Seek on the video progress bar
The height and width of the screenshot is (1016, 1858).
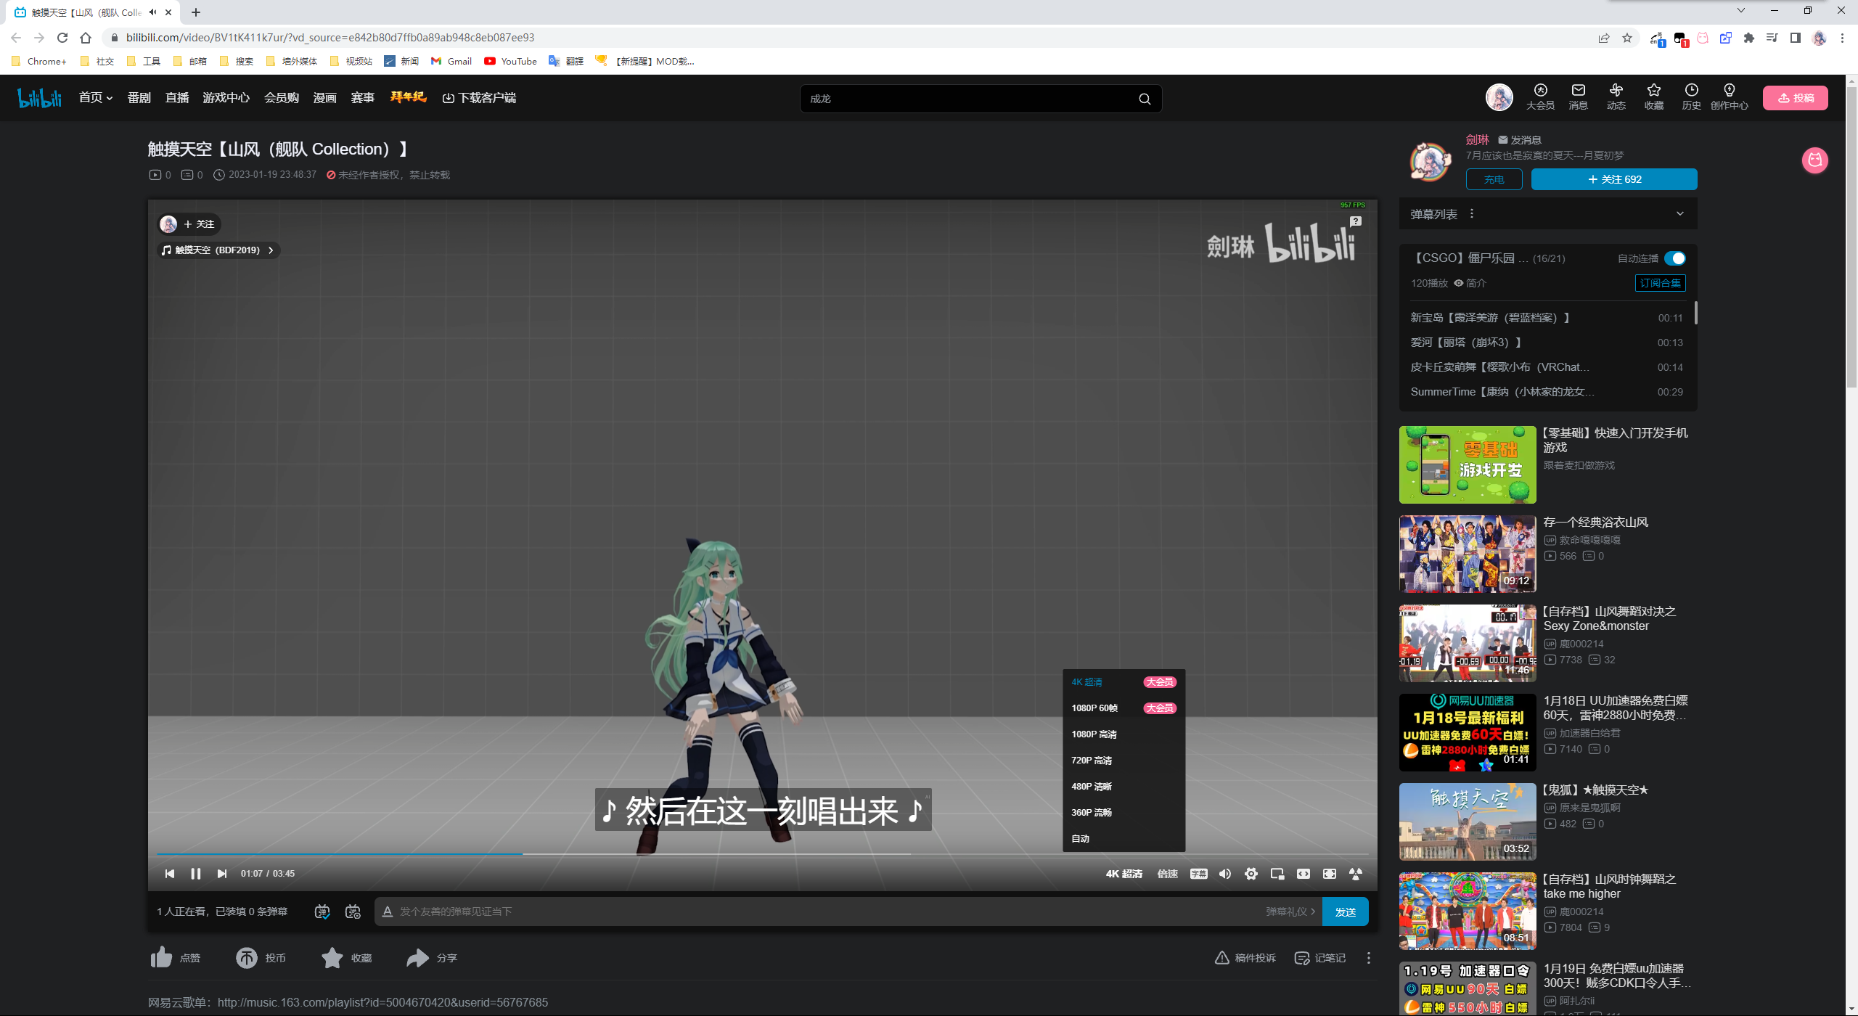coord(763,854)
